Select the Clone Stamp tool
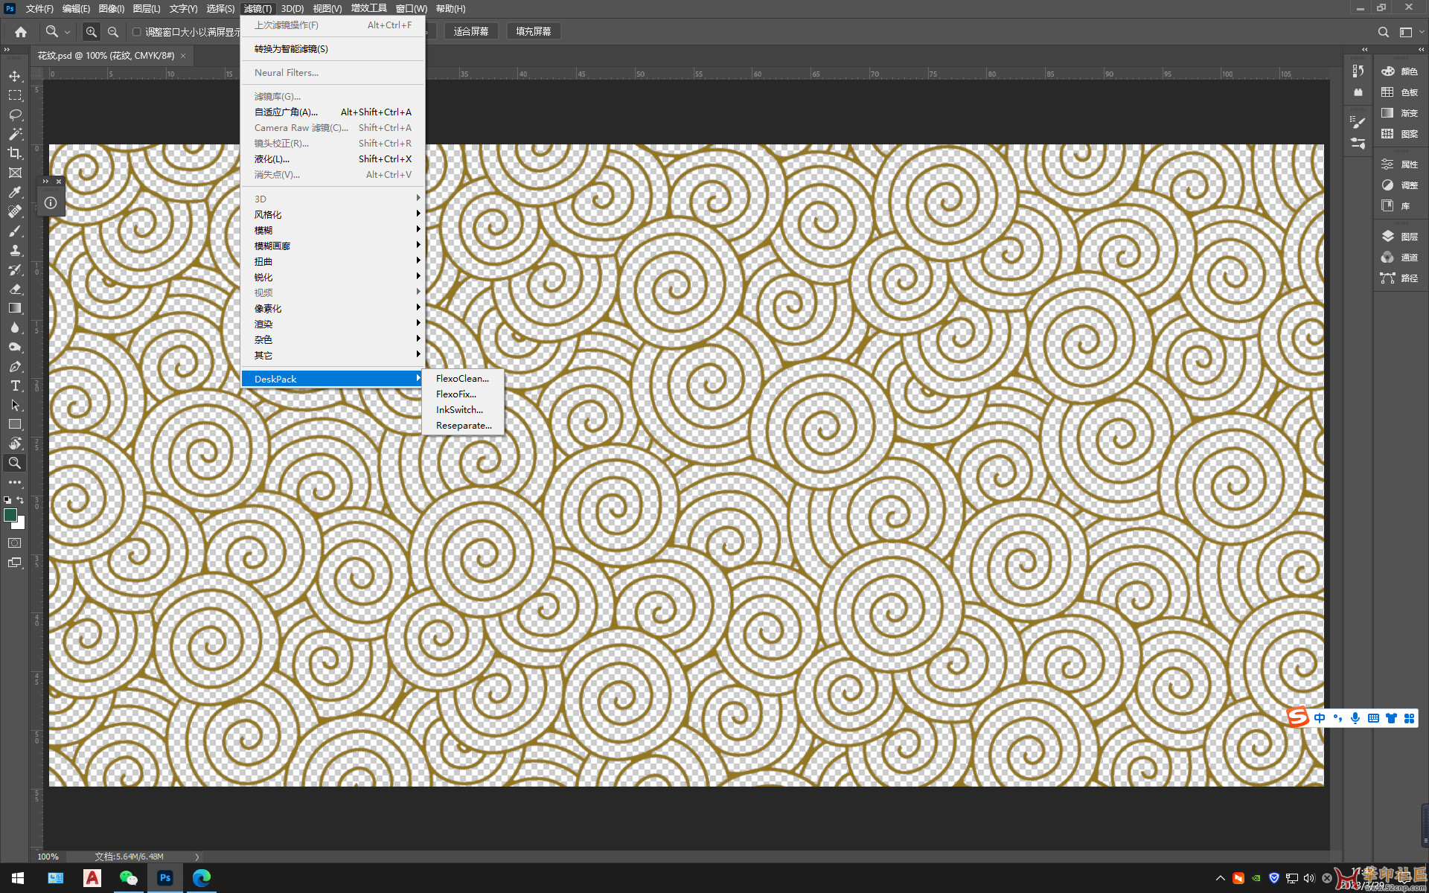Image resolution: width=1429 pixels, height=893 pixels. coord(15,250)
